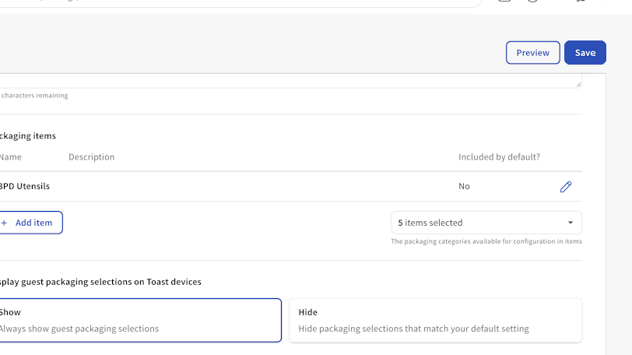
Task: Open the '5 items selected' dropdown
Action: (x=486, y=223)
